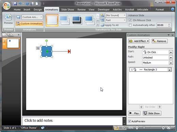Click the Transition Sound icon

(102, 15)
